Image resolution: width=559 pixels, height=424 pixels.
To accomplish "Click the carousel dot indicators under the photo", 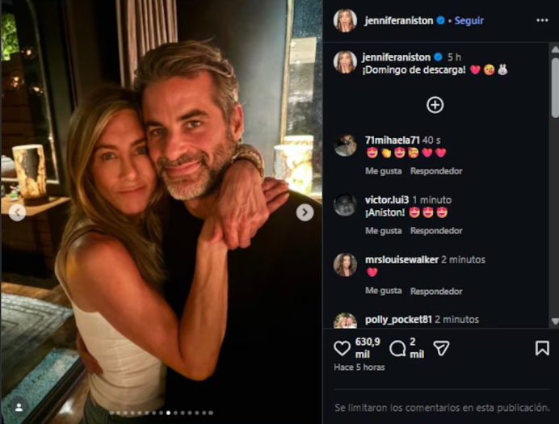I will (x=162, y=413).
